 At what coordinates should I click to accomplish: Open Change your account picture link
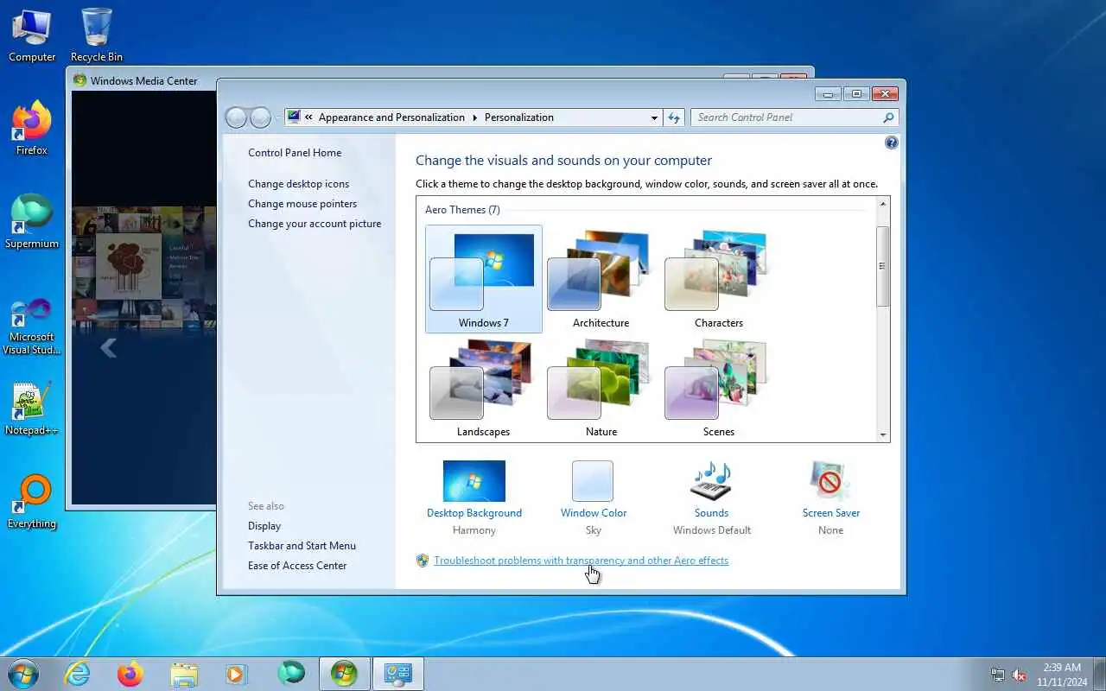pyautogui.click(x=315, y=224)
